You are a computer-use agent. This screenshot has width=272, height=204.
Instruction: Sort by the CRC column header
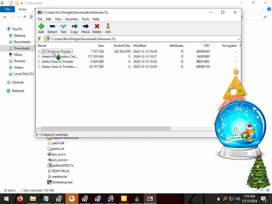[198, 46]
